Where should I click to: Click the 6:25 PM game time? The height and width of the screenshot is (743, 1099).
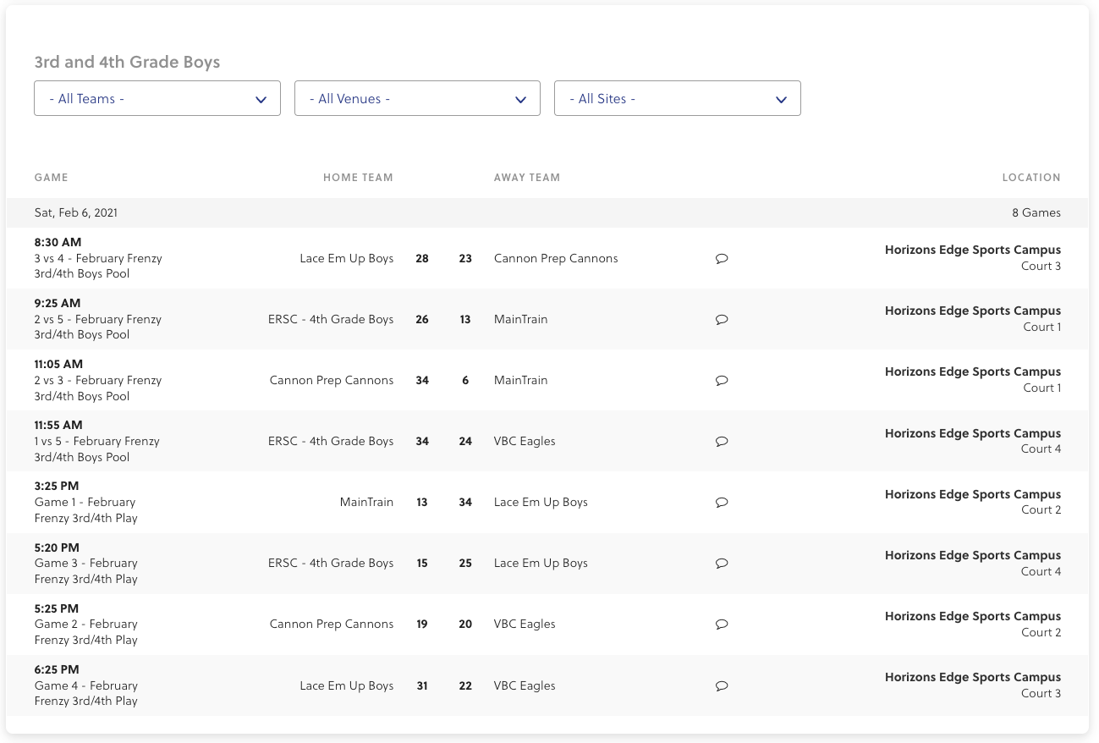click(x=57, y=669)
